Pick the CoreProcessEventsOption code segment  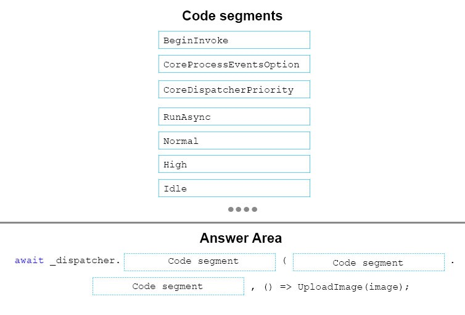(x=234, y=64)
